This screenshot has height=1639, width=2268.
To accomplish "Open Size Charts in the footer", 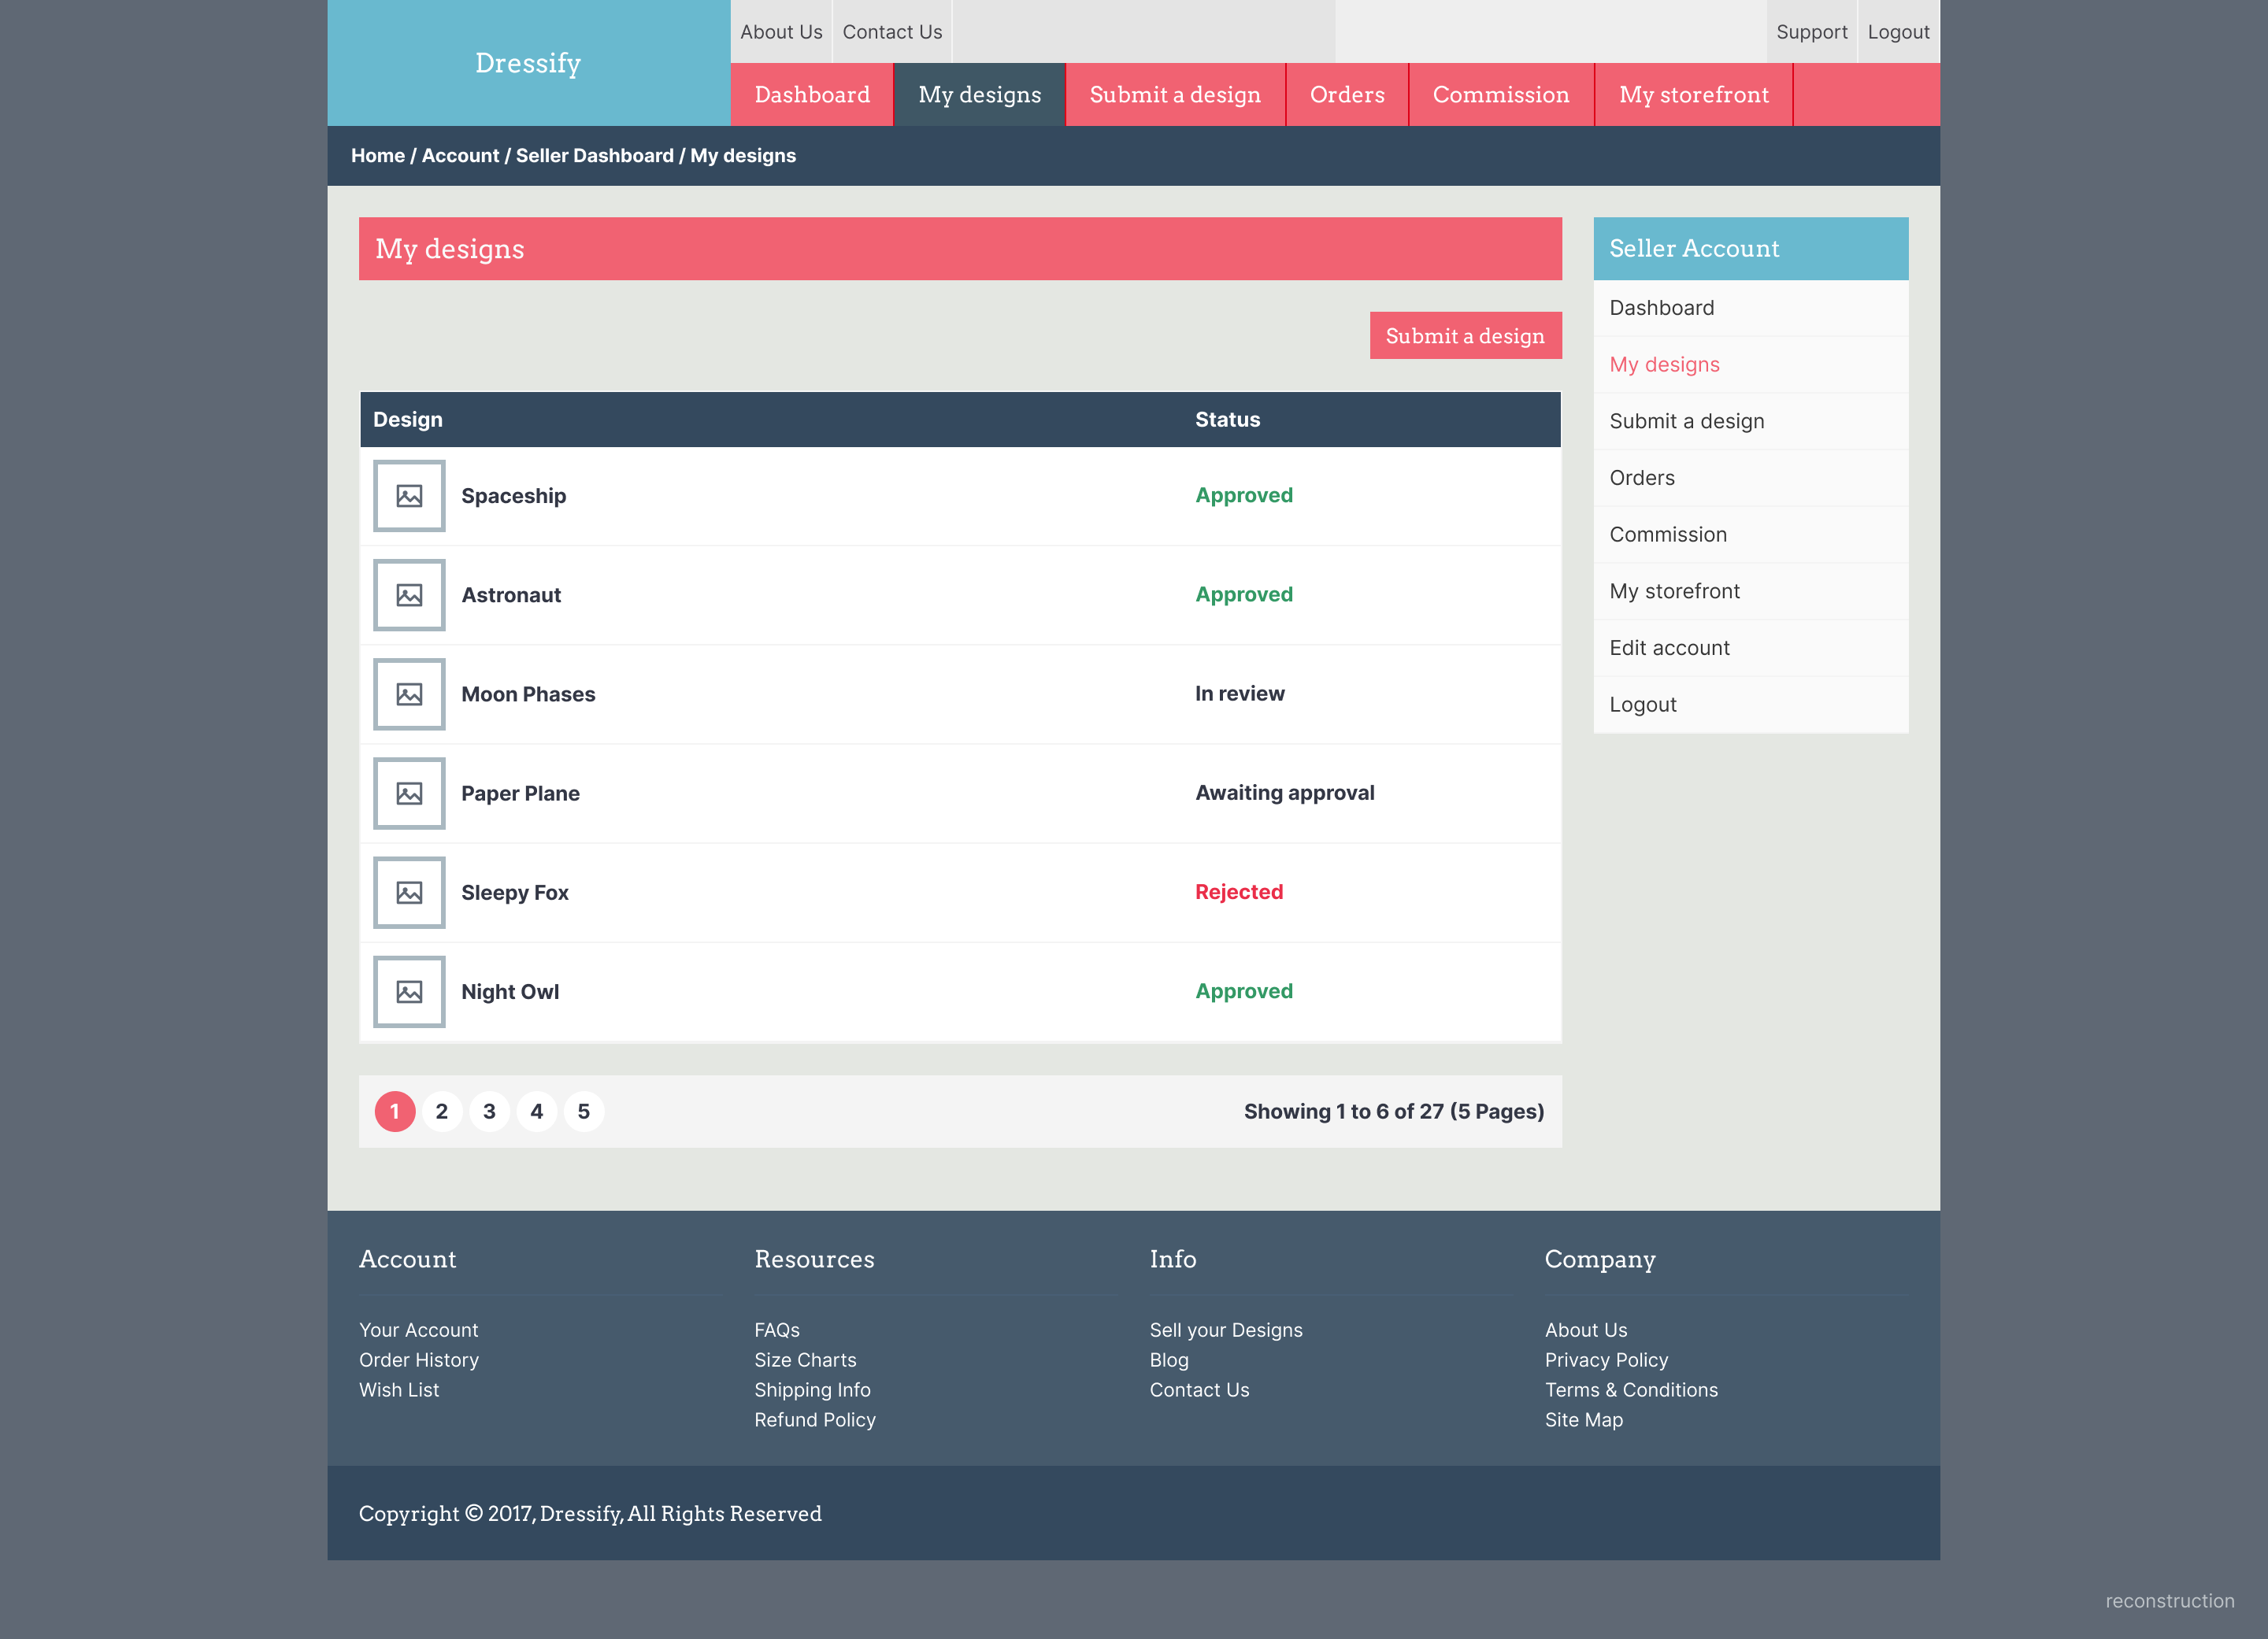I will coord(805,1360).
